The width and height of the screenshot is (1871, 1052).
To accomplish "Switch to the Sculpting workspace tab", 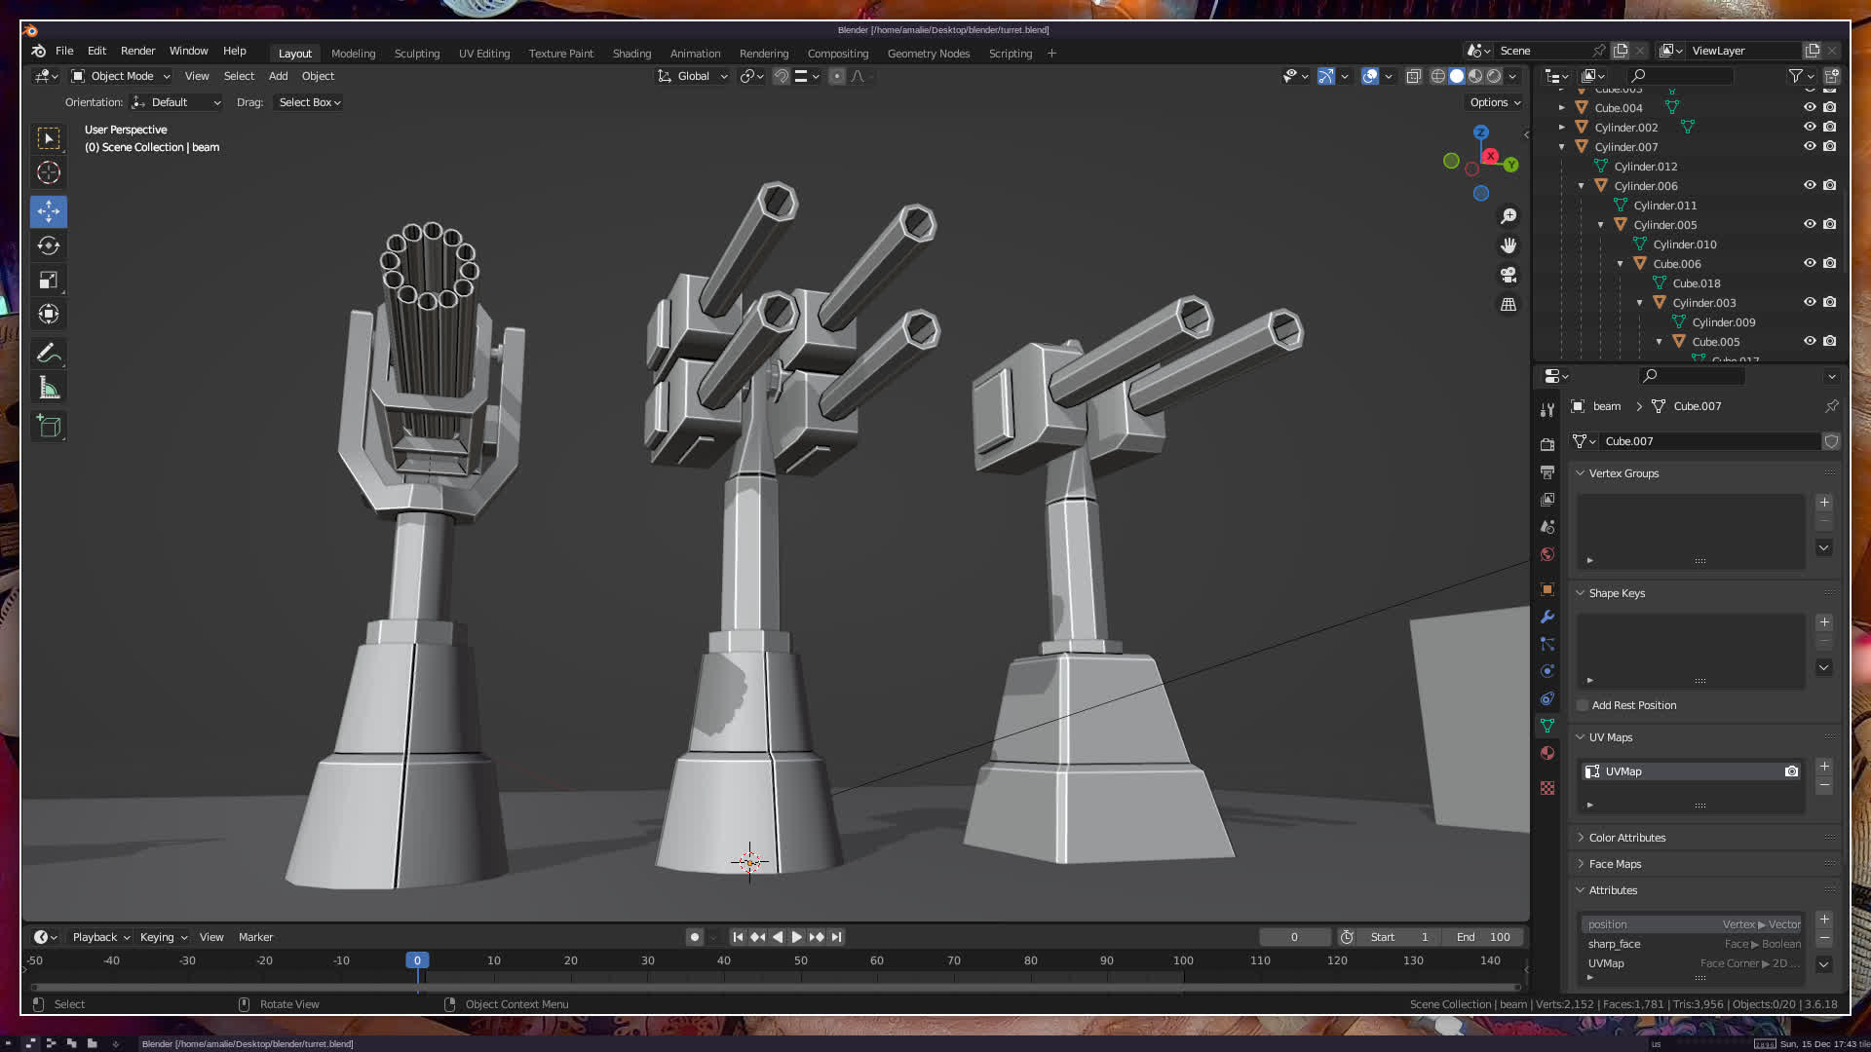I will [416, 54].
